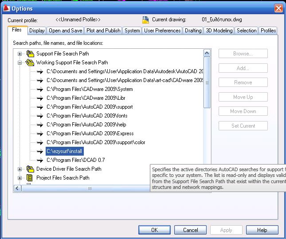Click the arrow icon beside Application Data\Autodesk path
This screenshot has width=286, height=239.
click(40, 71)
